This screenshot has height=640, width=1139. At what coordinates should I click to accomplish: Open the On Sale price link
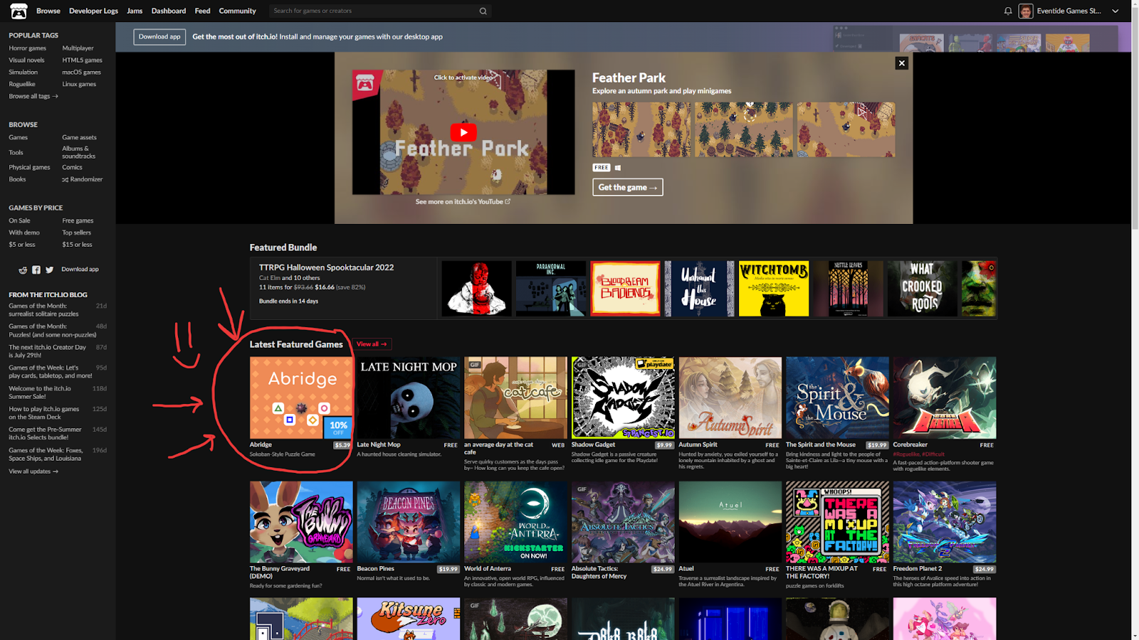coord(19,220)
